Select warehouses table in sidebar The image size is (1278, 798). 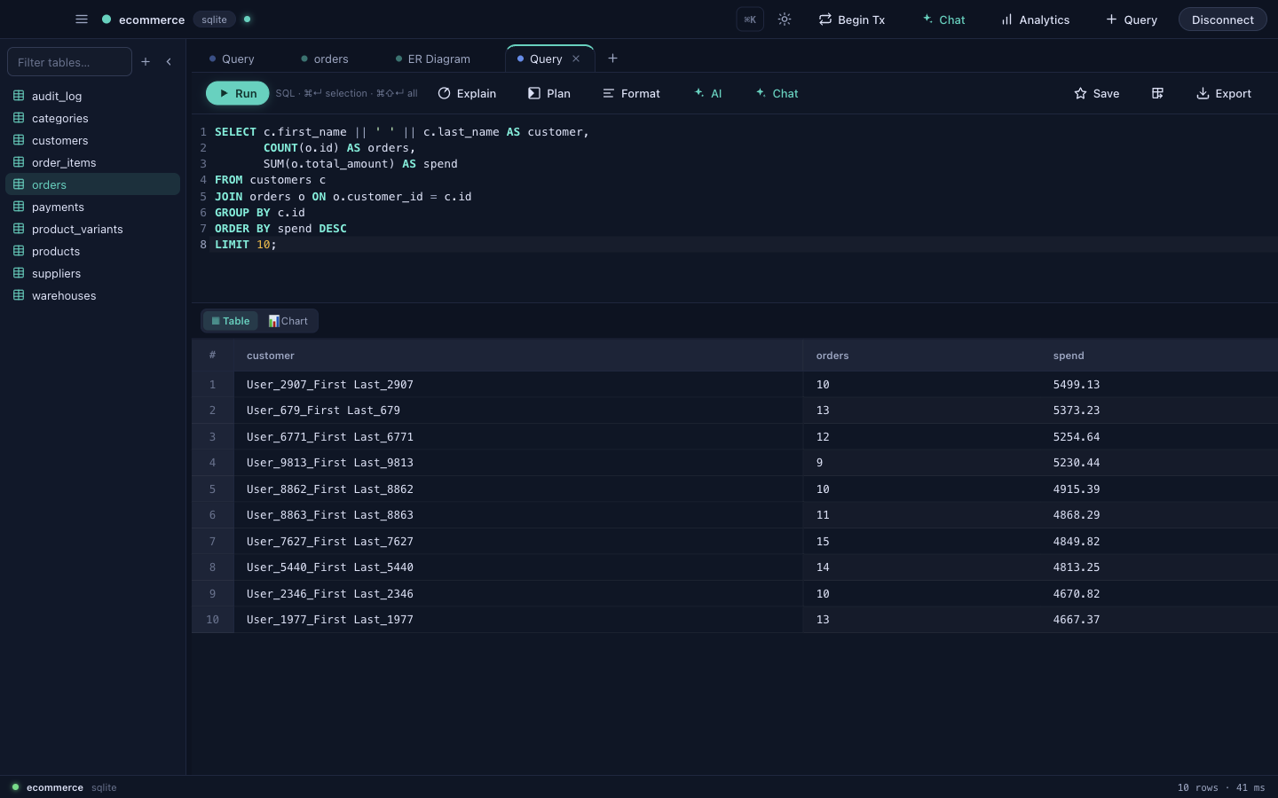(x=92, y=295)
